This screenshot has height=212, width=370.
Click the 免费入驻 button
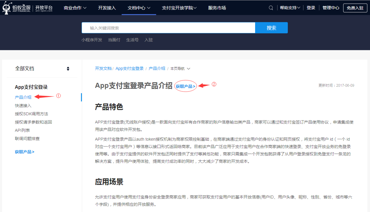[x=355, y=8]
